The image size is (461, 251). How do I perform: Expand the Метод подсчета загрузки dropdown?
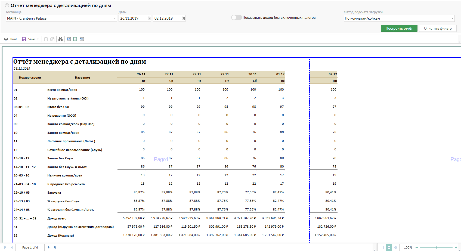point(452,18)
